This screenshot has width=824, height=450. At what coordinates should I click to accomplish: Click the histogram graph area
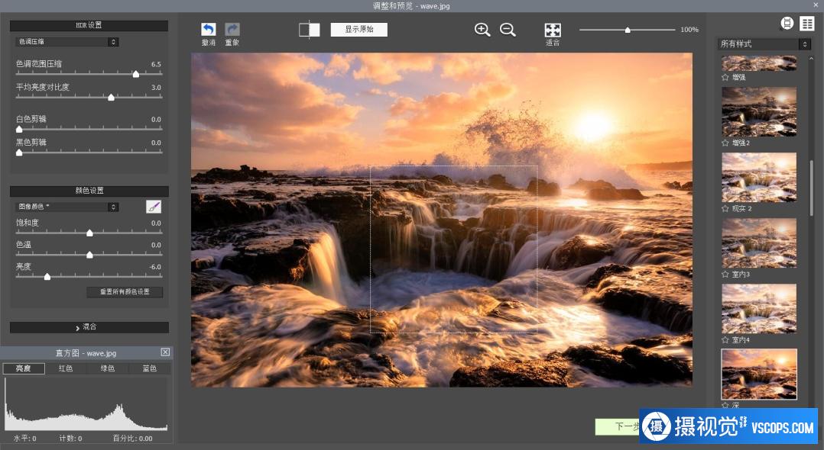[86, 403]
